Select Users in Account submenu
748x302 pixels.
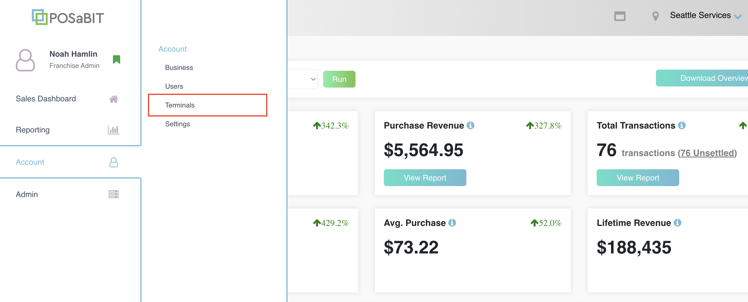174,86
